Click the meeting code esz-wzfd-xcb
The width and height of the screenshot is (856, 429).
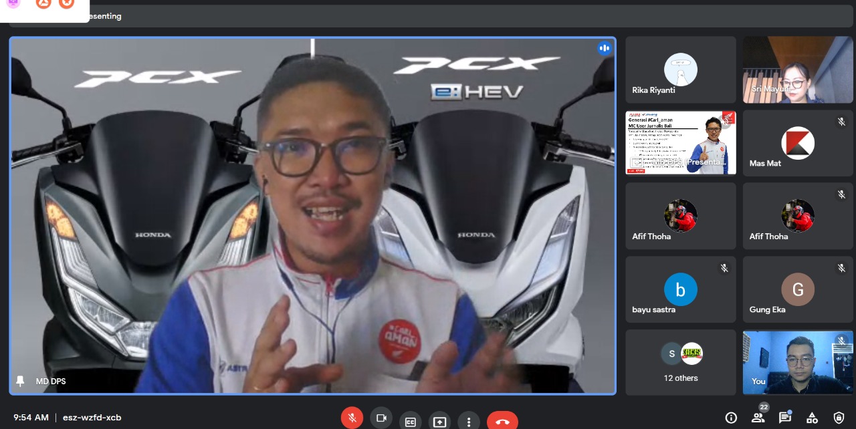click(x=92, y=418)
